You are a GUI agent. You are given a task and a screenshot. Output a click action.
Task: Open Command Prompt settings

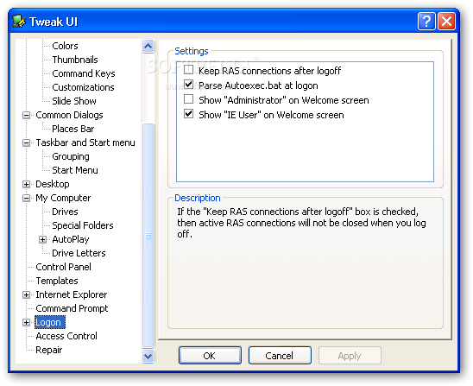click(x=72, y=309)
